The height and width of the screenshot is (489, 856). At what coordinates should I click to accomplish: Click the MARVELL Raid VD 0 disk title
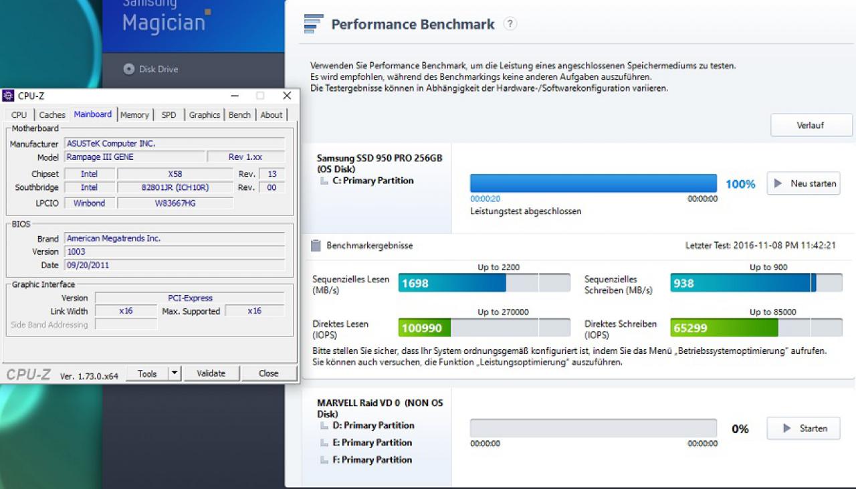(x=379, y=408)
